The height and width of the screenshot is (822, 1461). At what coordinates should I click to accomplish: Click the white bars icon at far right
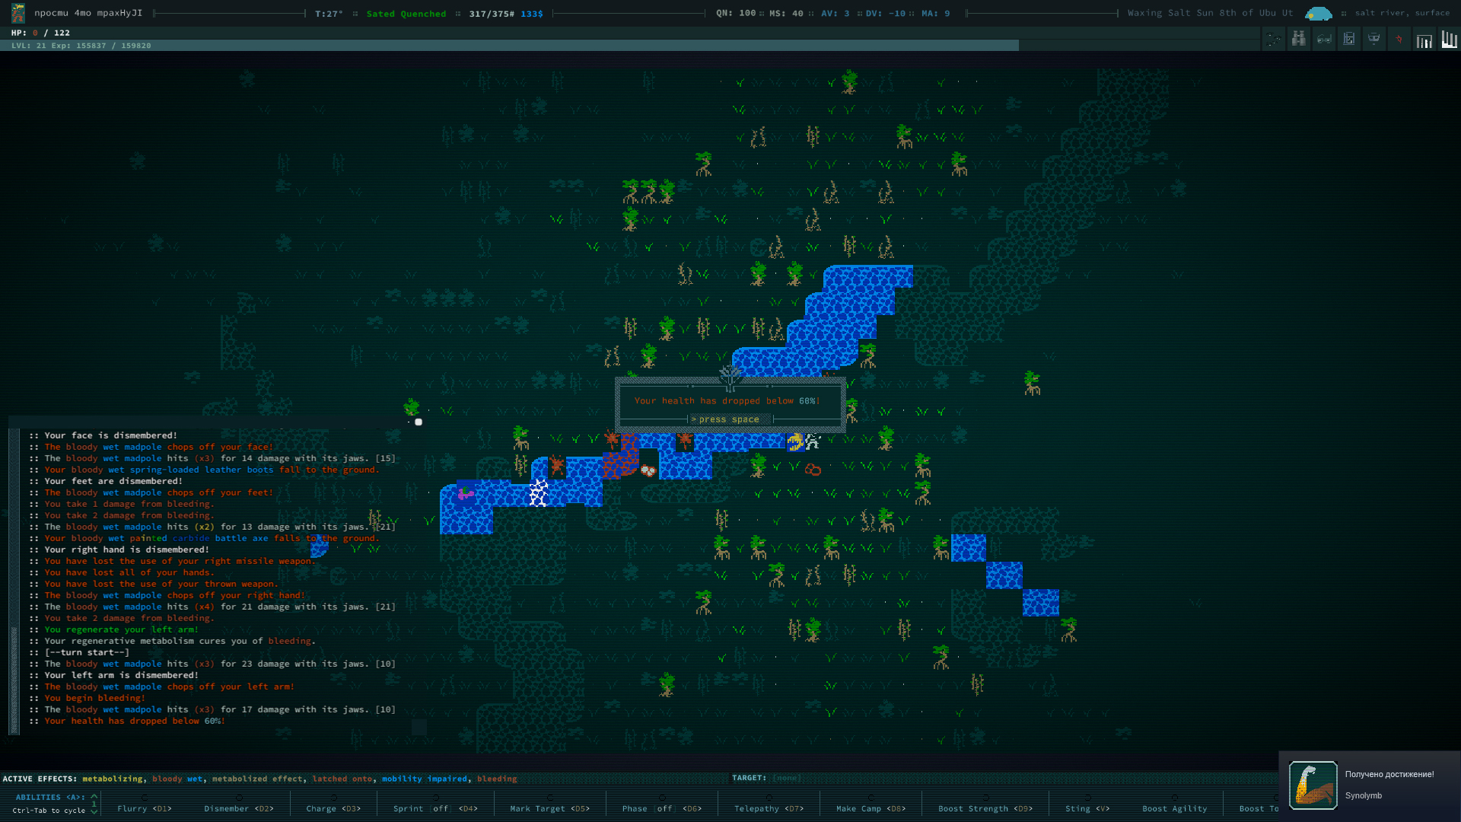tap(1449, 39)
